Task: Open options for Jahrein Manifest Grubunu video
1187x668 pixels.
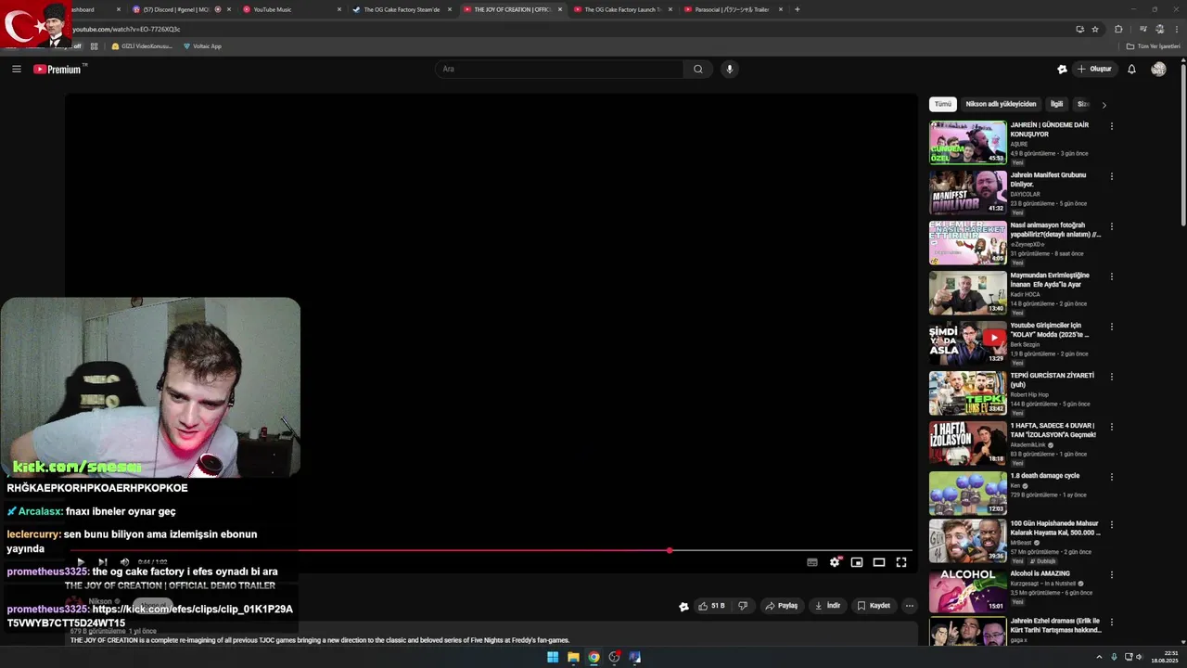Action: pos(1112,176)
